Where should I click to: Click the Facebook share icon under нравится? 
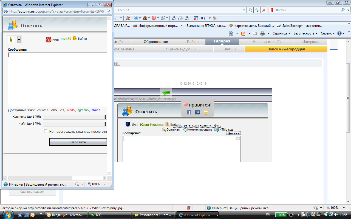(189, 112)
